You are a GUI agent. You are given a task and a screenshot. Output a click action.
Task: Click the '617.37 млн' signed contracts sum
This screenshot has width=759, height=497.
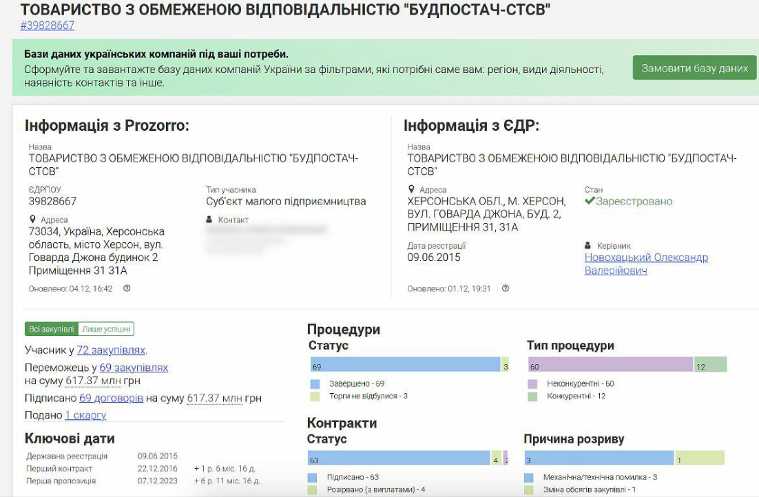coord(214,398)
